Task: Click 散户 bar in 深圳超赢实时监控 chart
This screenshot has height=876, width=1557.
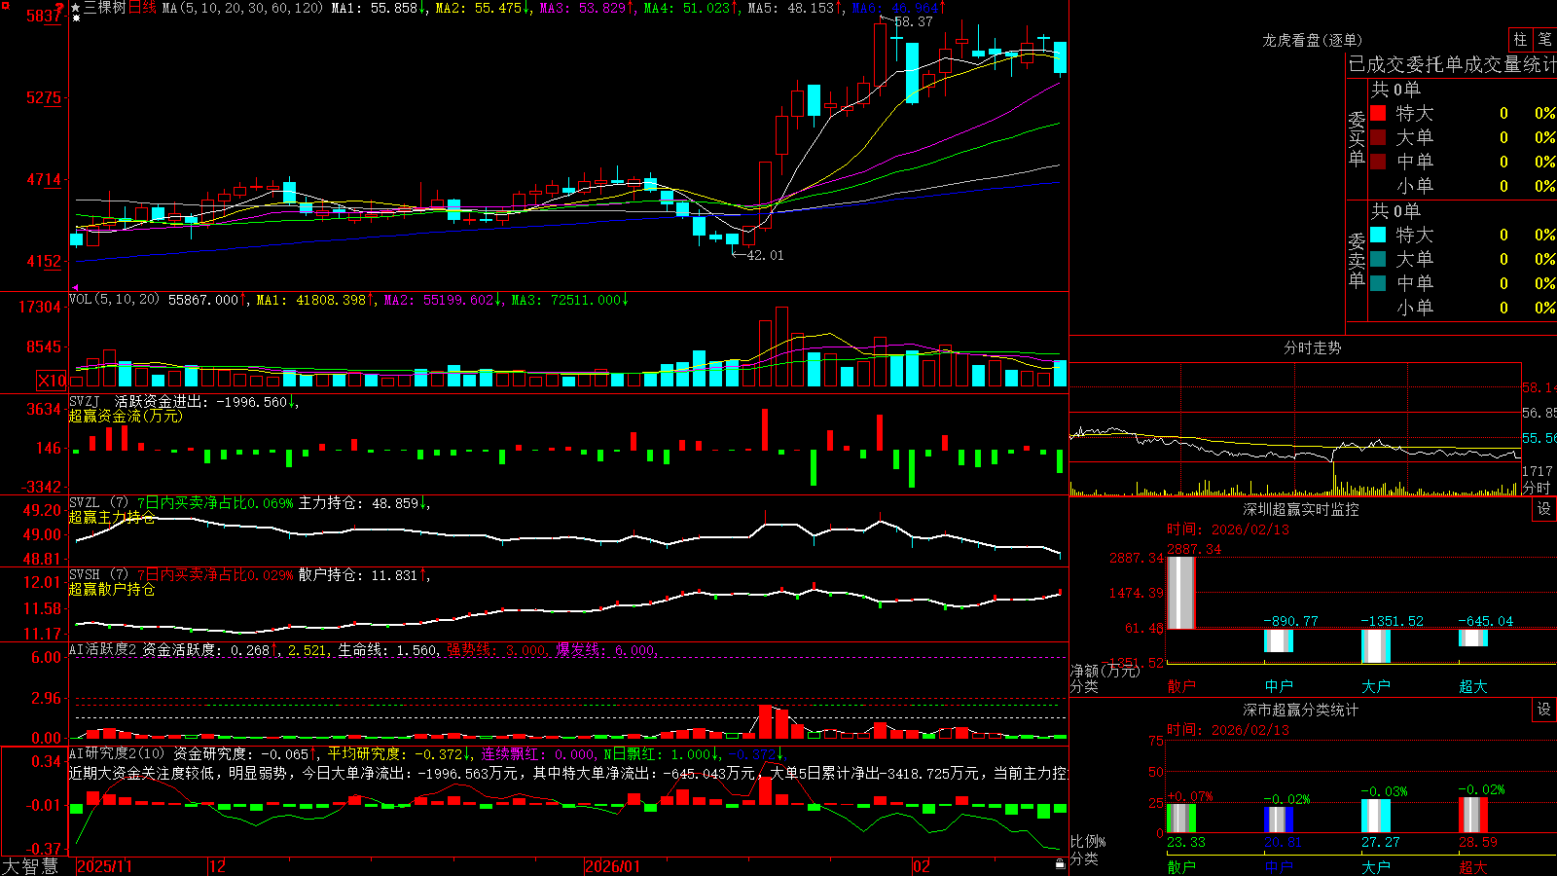Action: click(x=1181, y=593)
